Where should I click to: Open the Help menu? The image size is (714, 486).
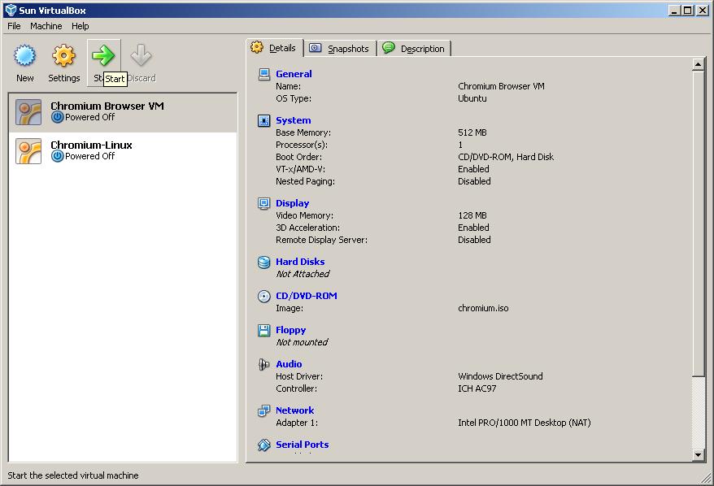coord(81,26)
